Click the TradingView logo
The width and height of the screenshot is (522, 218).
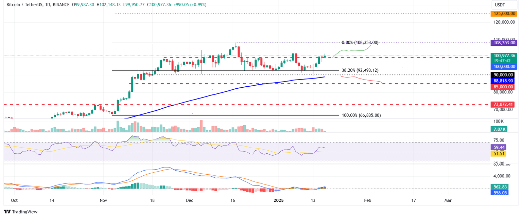pyautogui.click(x=20, y=212)
